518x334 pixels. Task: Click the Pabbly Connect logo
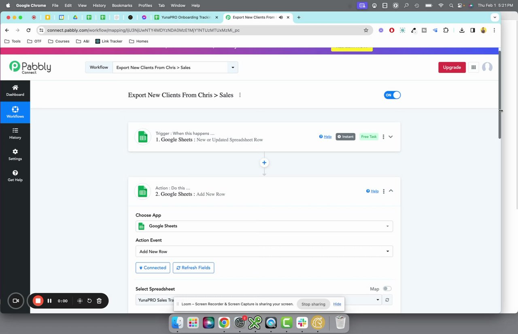pos(30,67)
